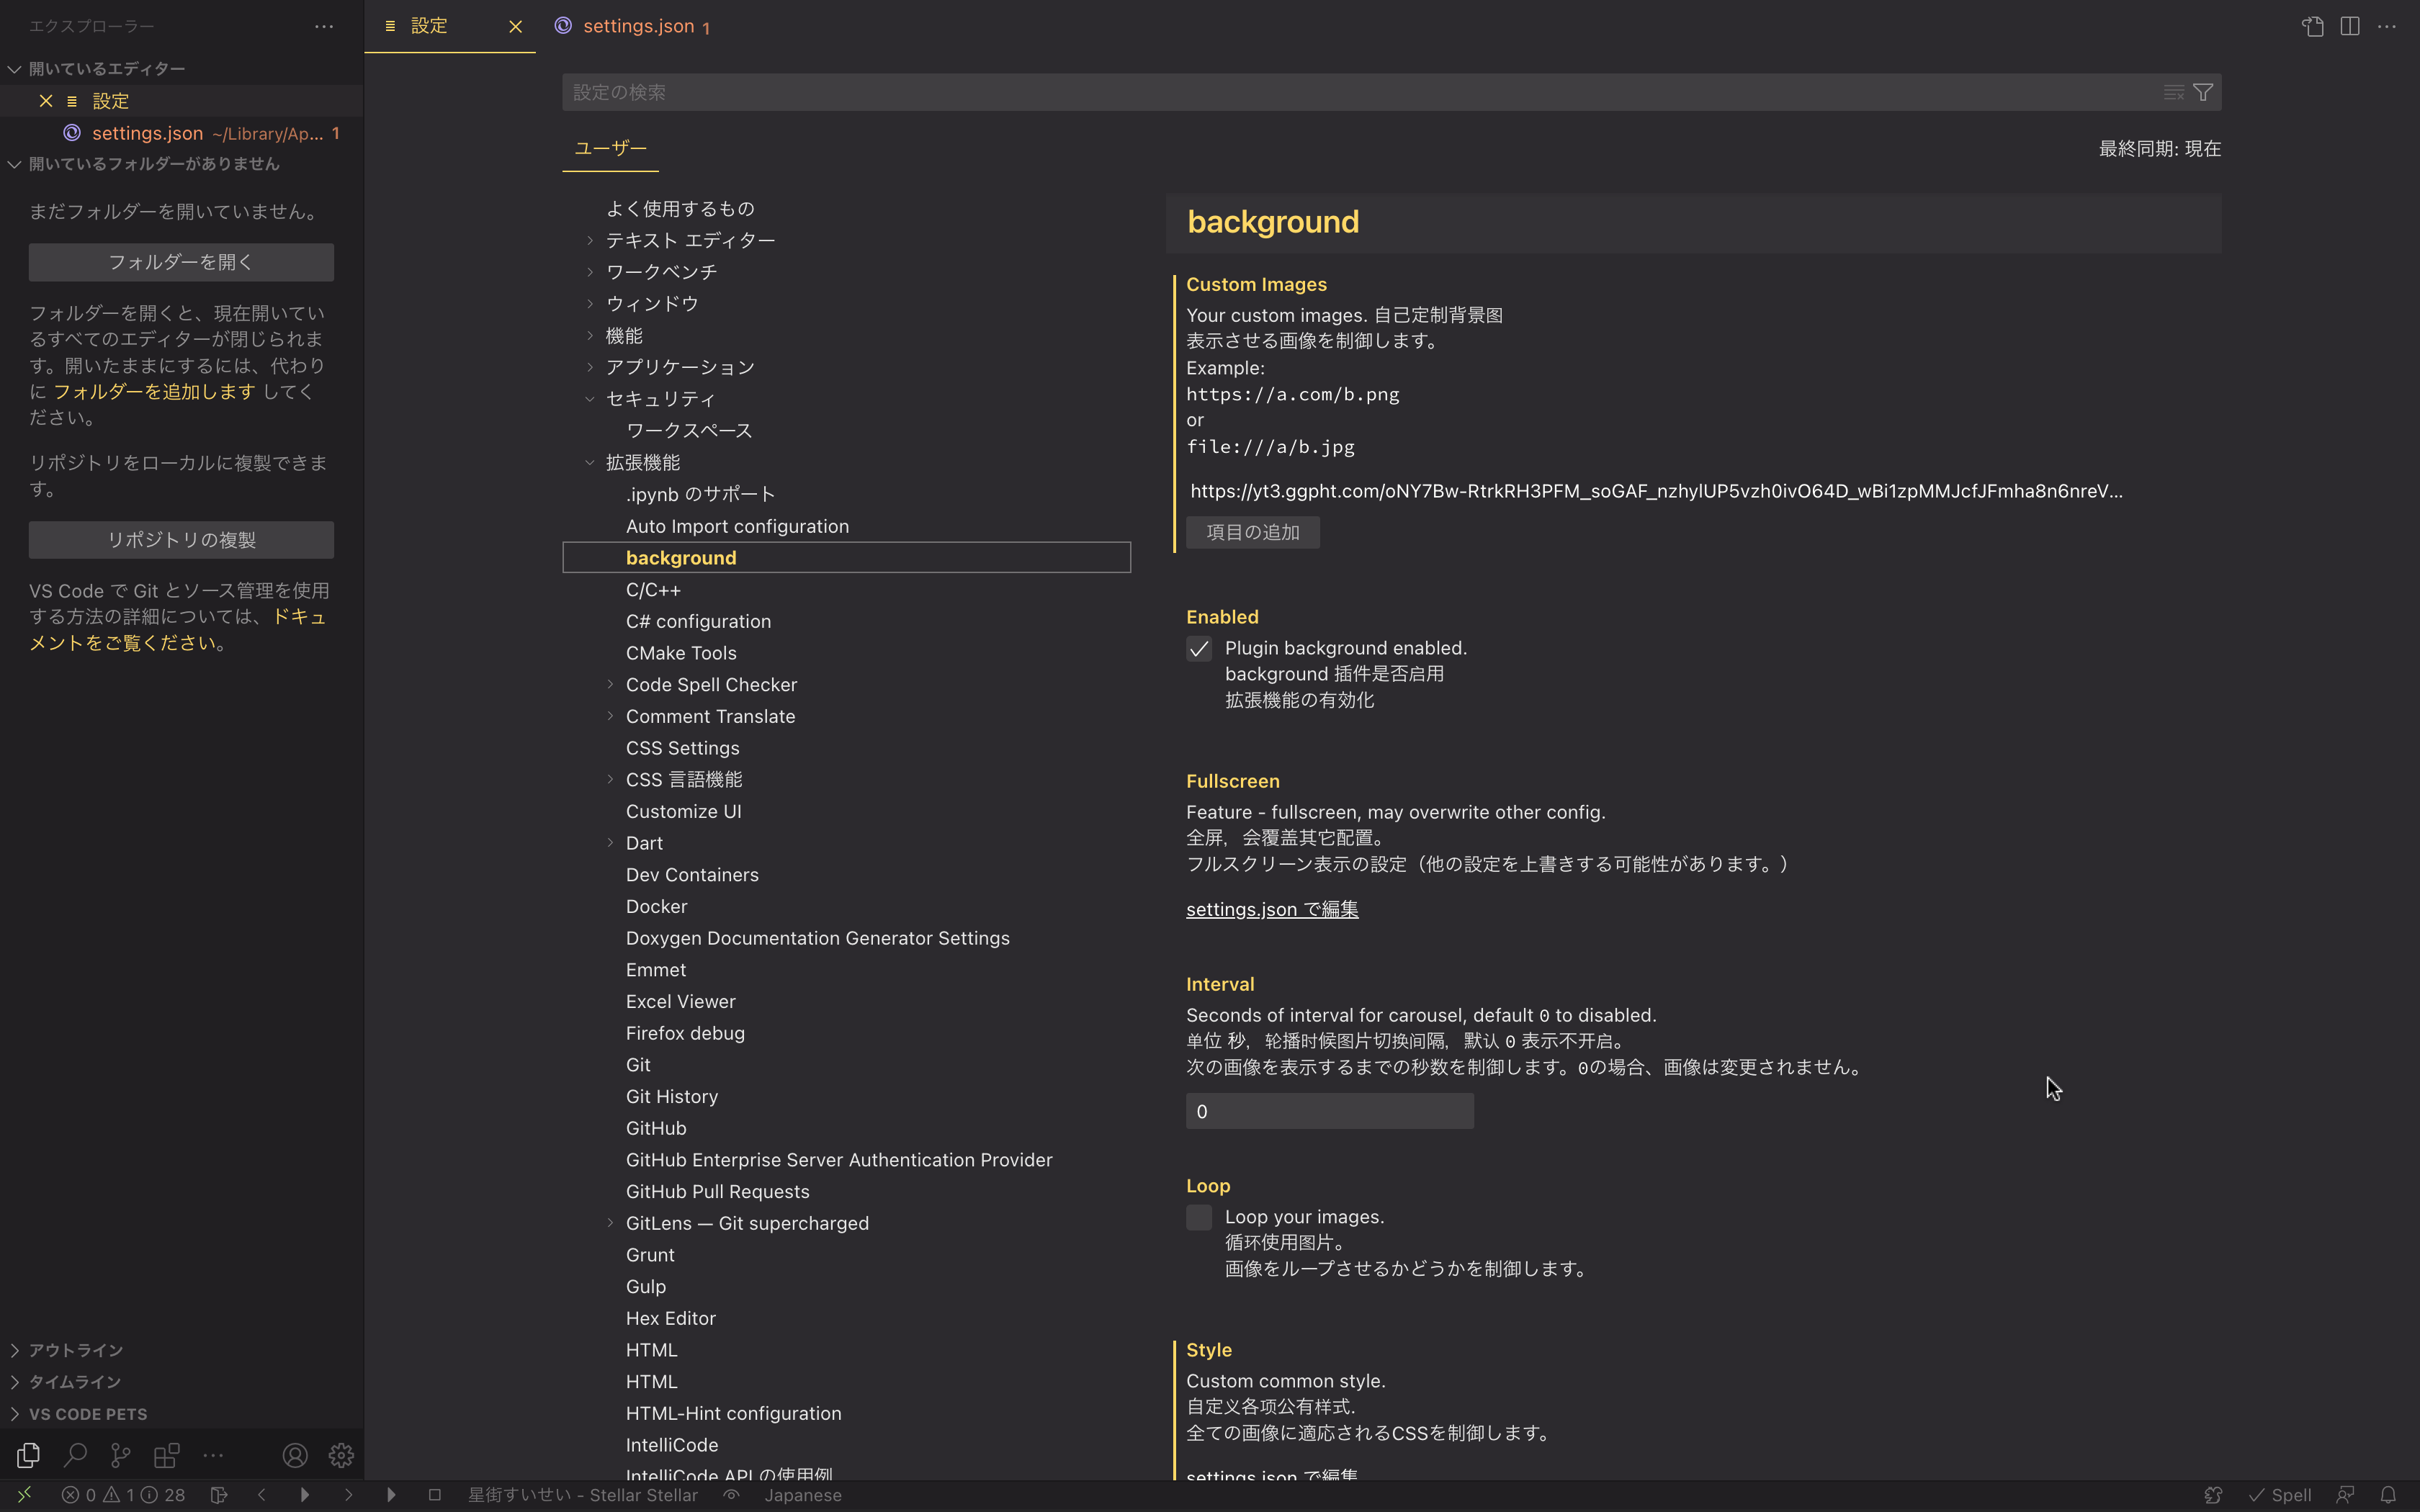Viewport: 2420px width, 1512px height.
Task: Open the Explorer view icon
Action: 27,1455
